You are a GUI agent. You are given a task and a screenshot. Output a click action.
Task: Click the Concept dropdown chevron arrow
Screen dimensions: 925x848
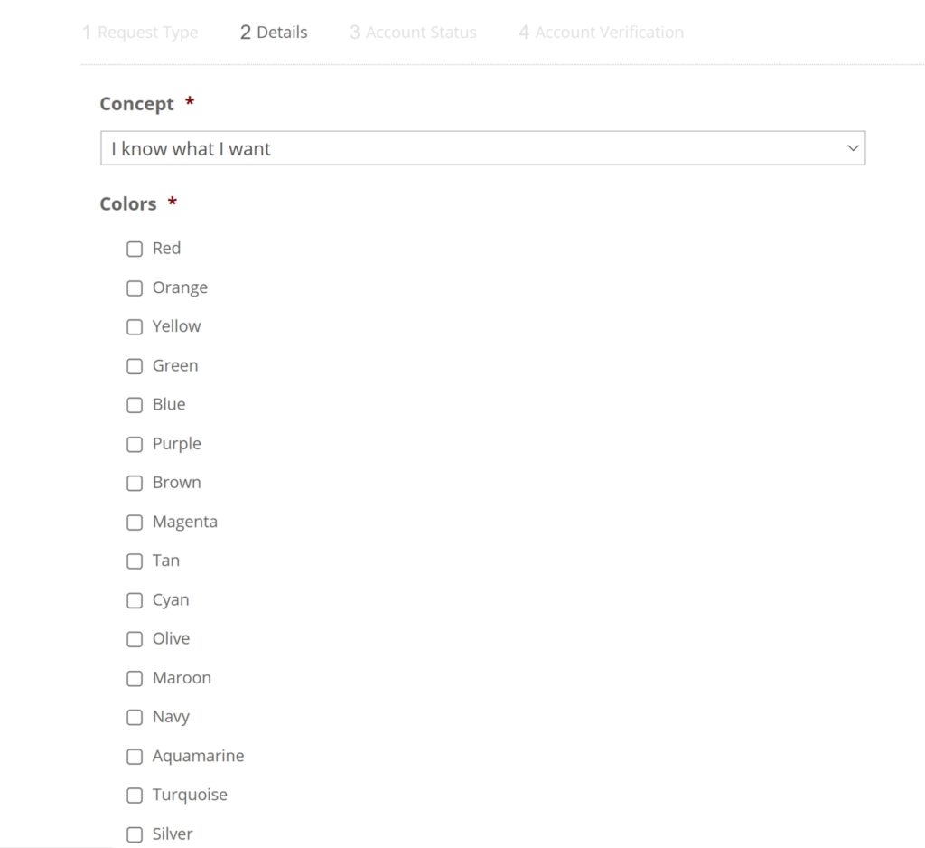coord(852,148)
